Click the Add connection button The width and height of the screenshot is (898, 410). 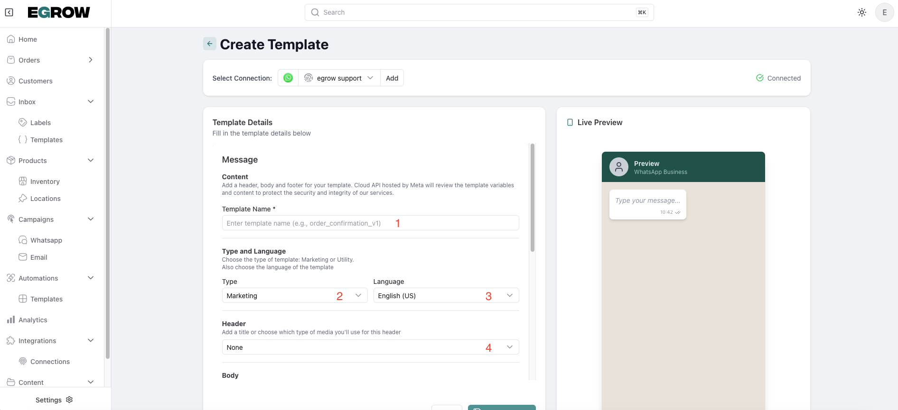pyautogui.click(x=392, y=78)
